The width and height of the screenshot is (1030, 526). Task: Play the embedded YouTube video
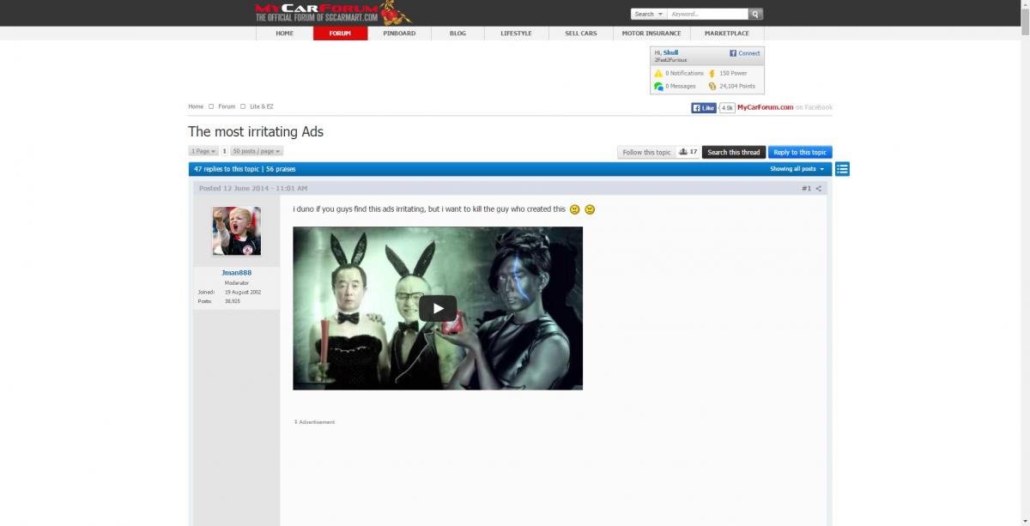[x=437, y=308]
